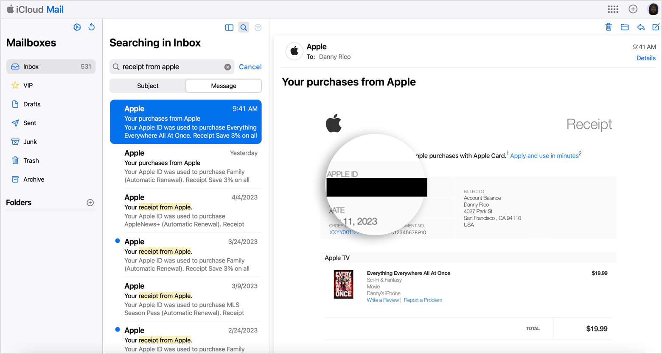Screen dimensions: 662x354
Task: Click the 'Folders' section label
Action: click(19, 202)
